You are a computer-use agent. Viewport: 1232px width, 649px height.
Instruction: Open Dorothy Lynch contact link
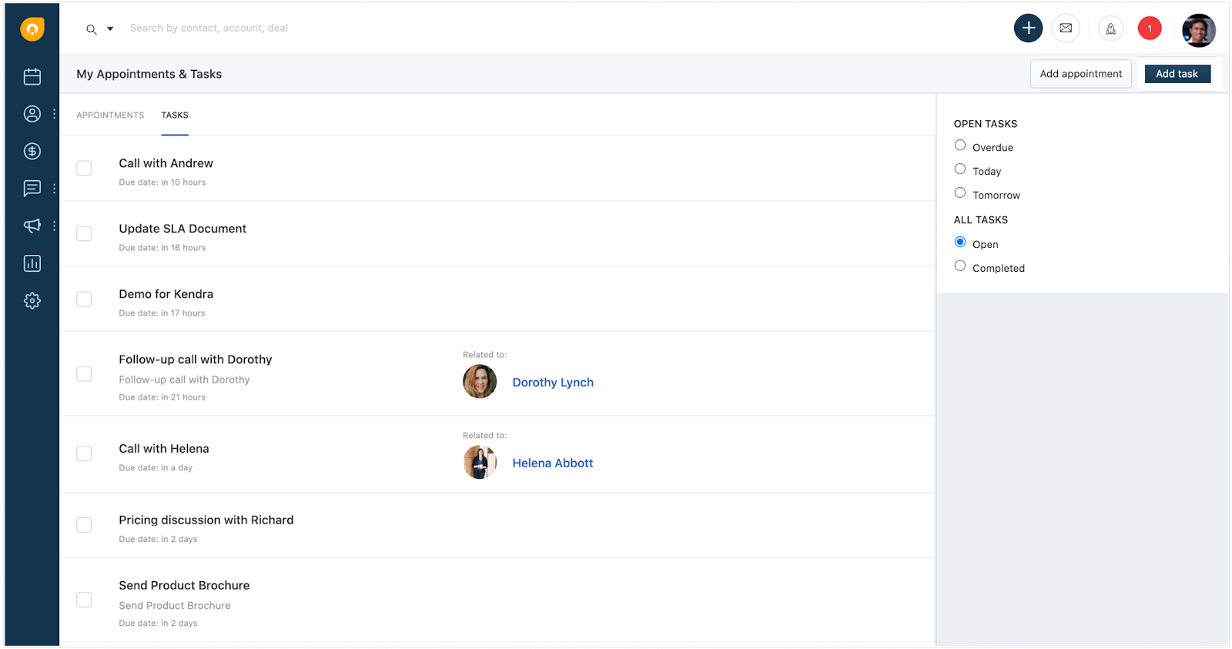coord(552,383)
